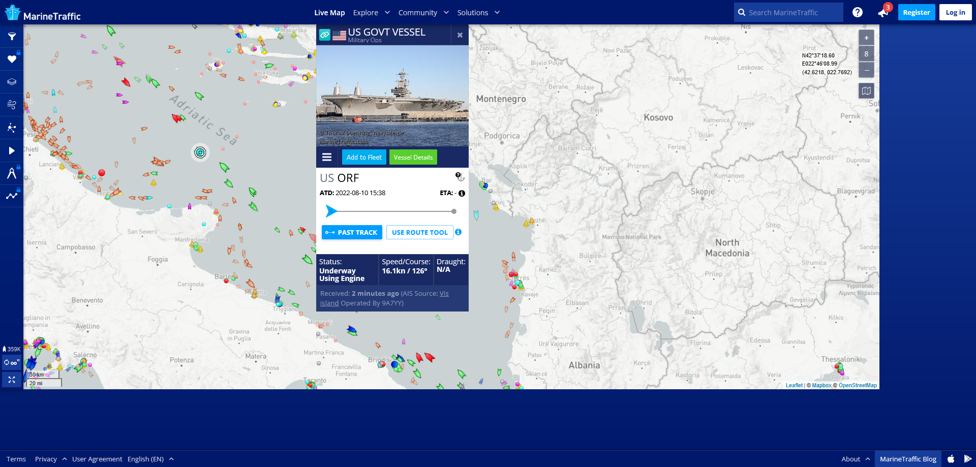Open the route trend line tool
This screenshot has height=467, width=976.
(12, 196)
